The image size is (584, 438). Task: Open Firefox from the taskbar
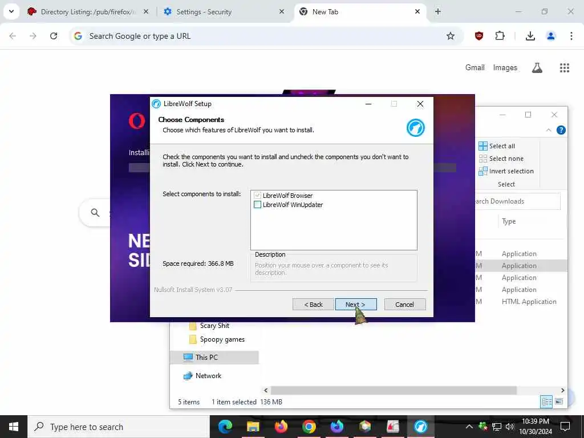tap(281, 427)
